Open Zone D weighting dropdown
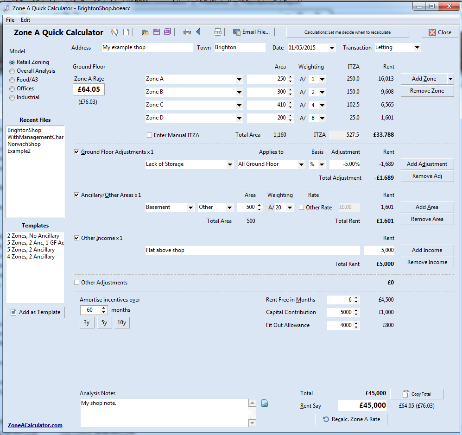 [322, 118]
